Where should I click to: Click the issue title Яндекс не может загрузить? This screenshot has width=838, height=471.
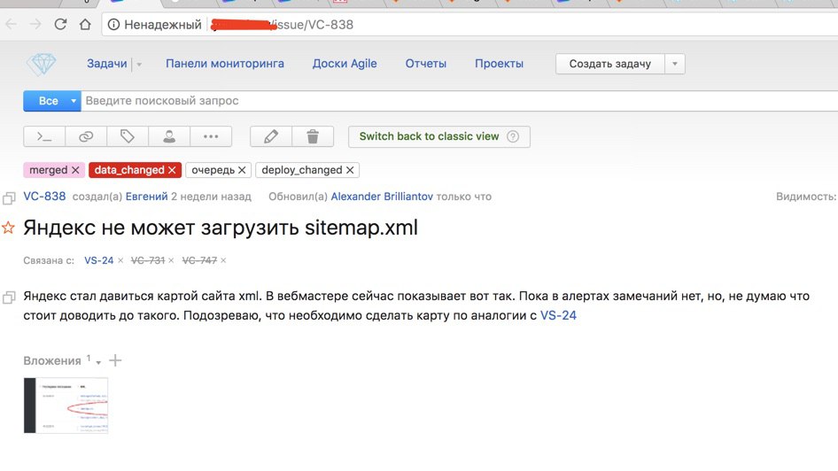(221, 228)
